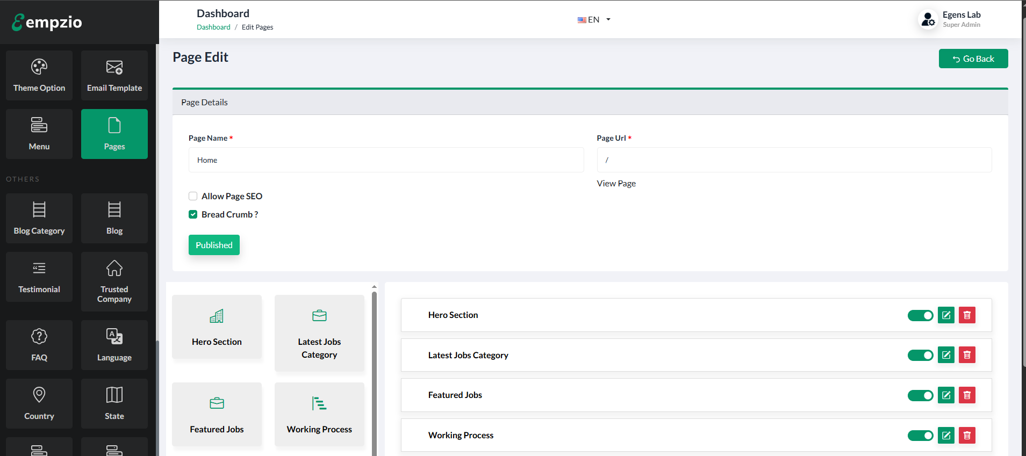Delete the Latest Jobs Category section
This screenshot has width=1026, height=456.
pos(967,355)
